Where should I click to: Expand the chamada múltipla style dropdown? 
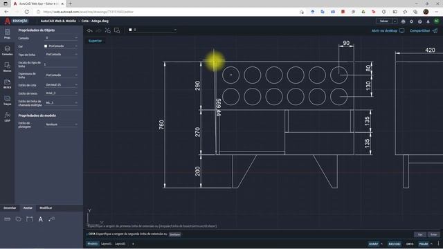coord(61,103)
